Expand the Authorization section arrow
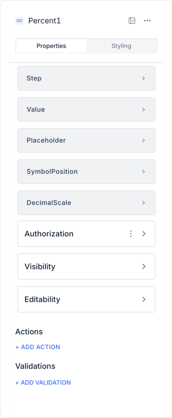 (144, 234)
